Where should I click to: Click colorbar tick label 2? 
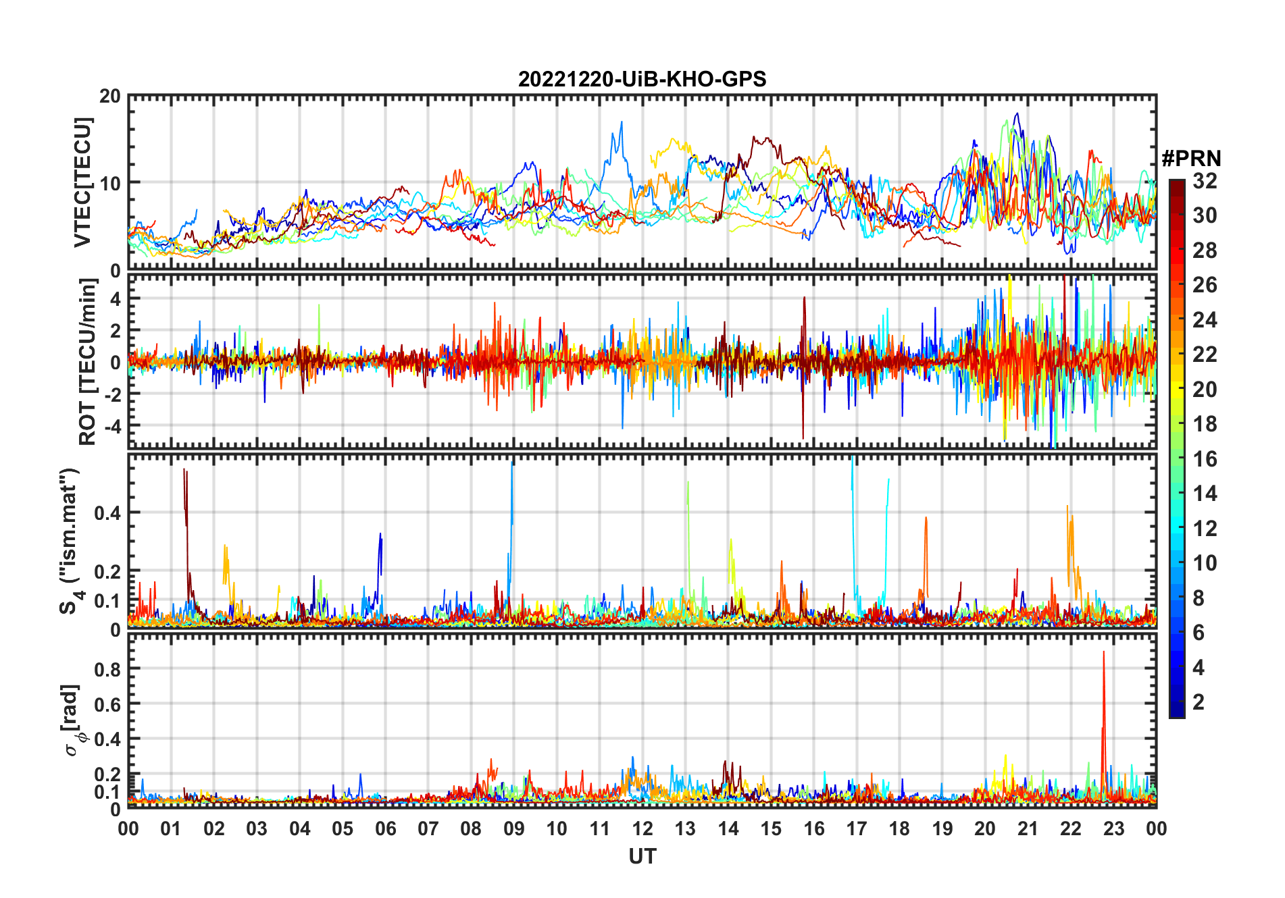click(x=1199, y=702)
